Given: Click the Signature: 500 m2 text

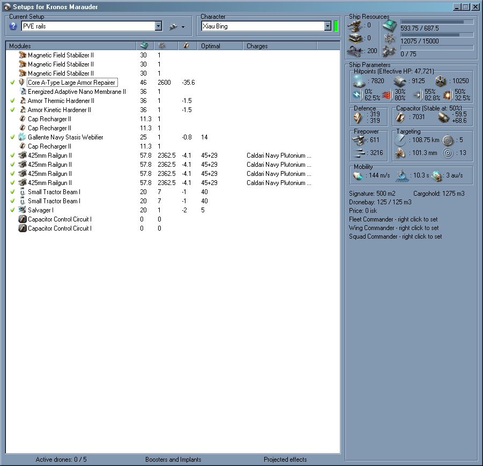Looking at the screenshot, I should click(372, 194).
